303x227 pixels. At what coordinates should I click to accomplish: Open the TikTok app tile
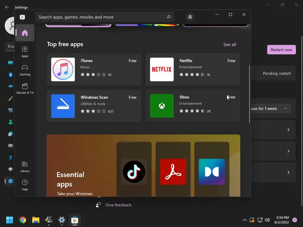(134, 172)
